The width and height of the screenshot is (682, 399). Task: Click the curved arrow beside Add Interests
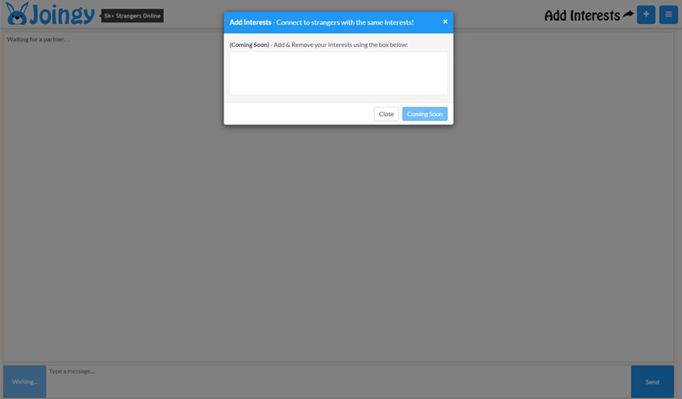[628, 14]
